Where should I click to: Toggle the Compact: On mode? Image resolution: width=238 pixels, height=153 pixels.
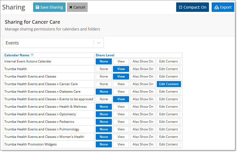192,7
